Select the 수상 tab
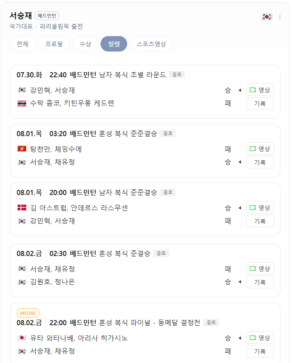This screenshot has width=293, height=363. tap(85, 44)
